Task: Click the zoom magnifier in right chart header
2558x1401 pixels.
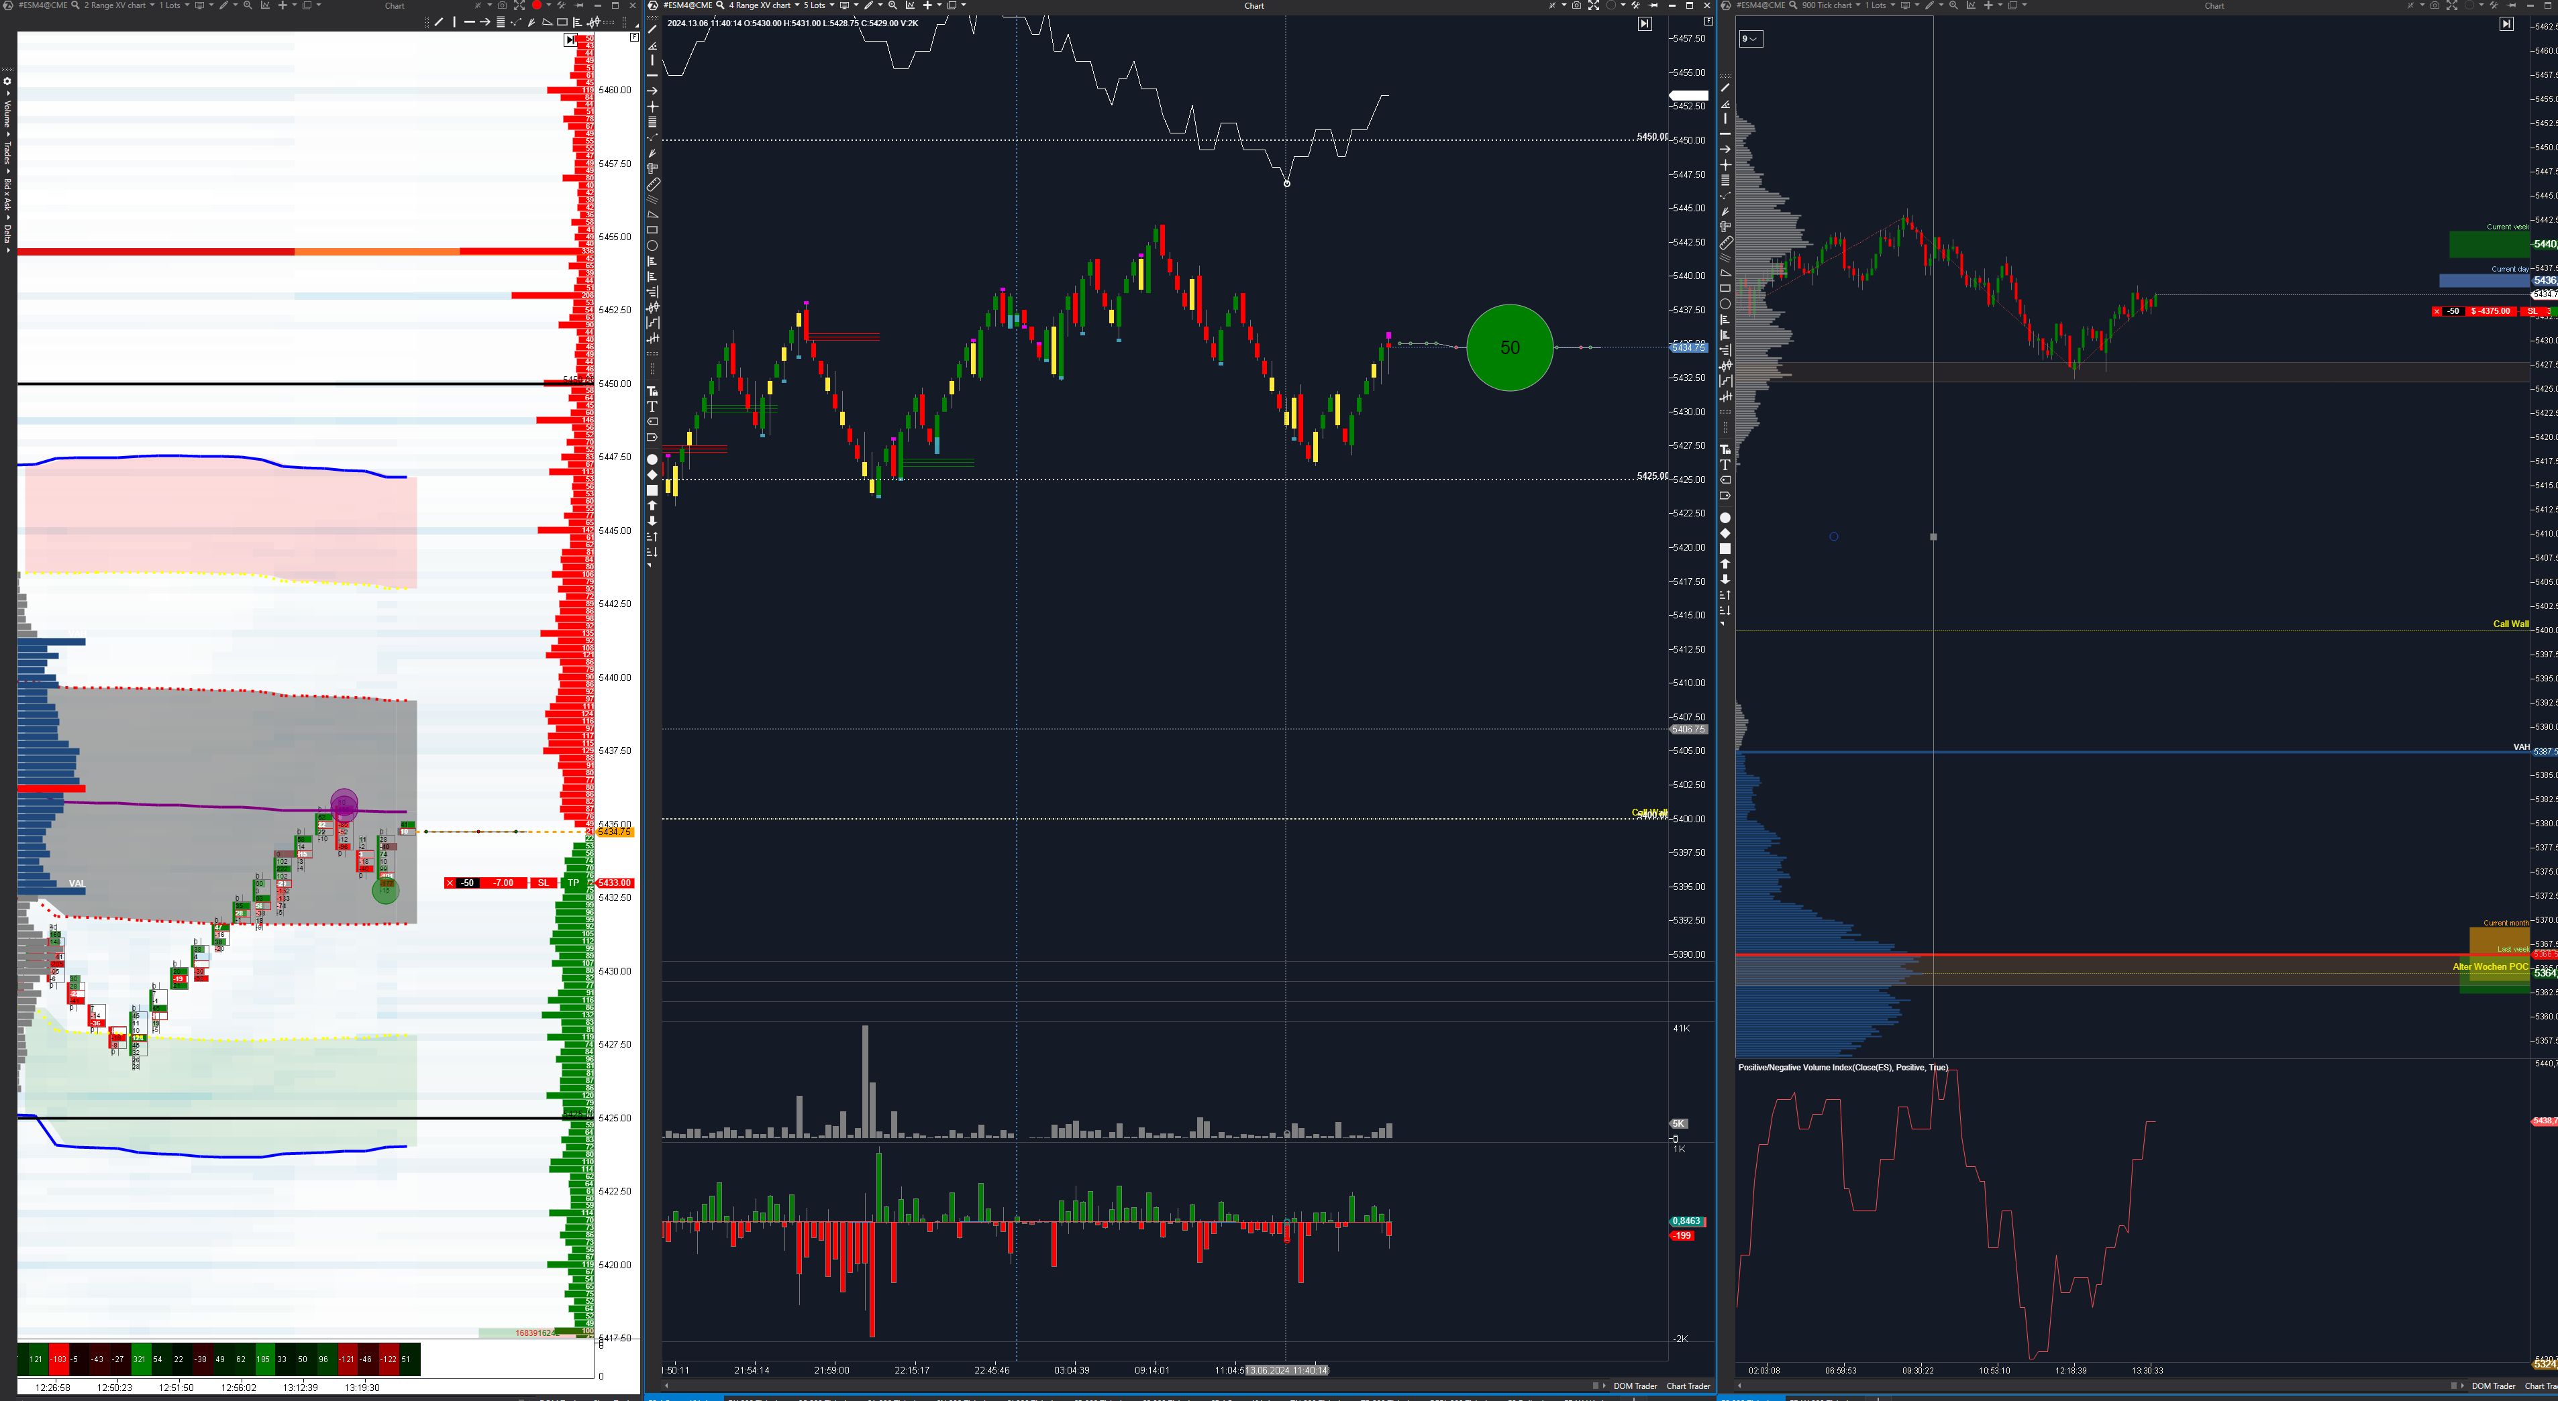Action: click(x=1953, y=5)
